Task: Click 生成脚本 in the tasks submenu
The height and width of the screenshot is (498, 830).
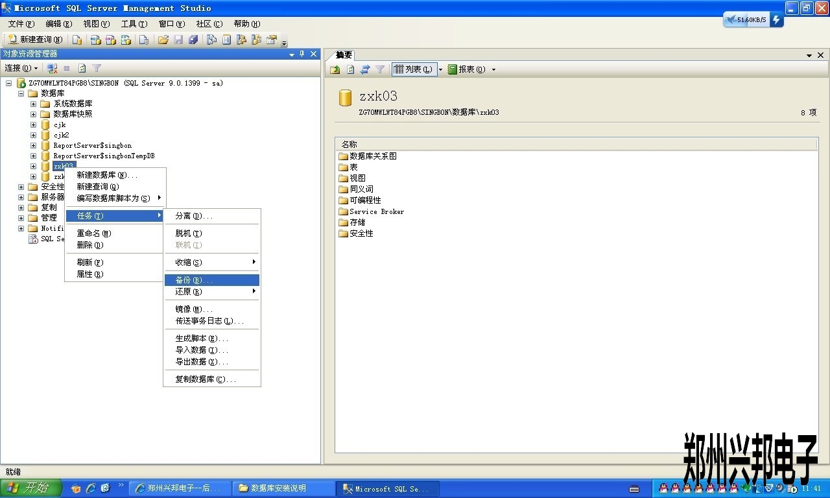Action: [212, 338]
